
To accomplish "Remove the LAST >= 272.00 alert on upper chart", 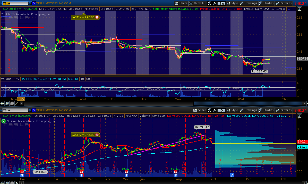I will (97, 17).
